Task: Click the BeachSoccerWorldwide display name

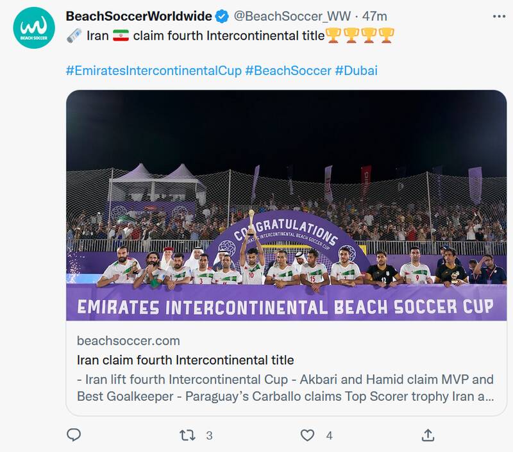Action: (x=139, y=16)
